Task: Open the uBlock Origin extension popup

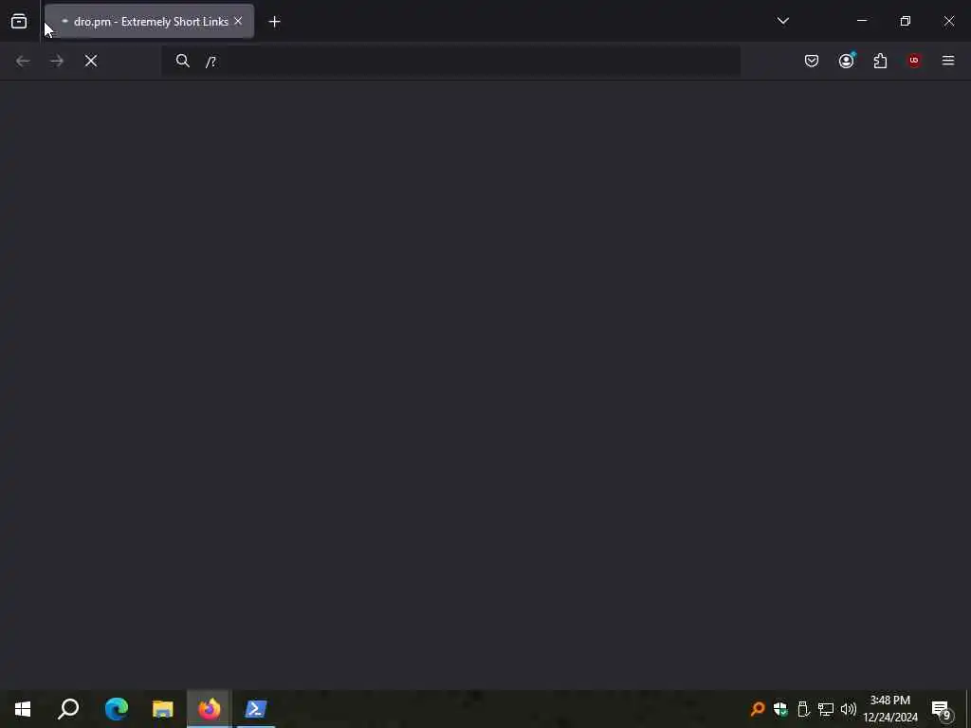Action: 914,61
